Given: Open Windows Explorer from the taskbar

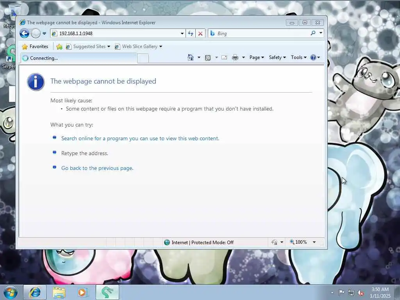Looking at the screenshot, I should [x=59, y=292].
